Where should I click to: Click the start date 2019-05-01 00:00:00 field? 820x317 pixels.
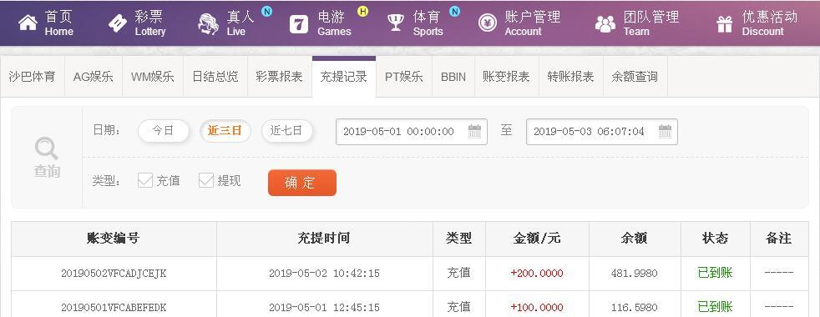[x=411, y=132]
